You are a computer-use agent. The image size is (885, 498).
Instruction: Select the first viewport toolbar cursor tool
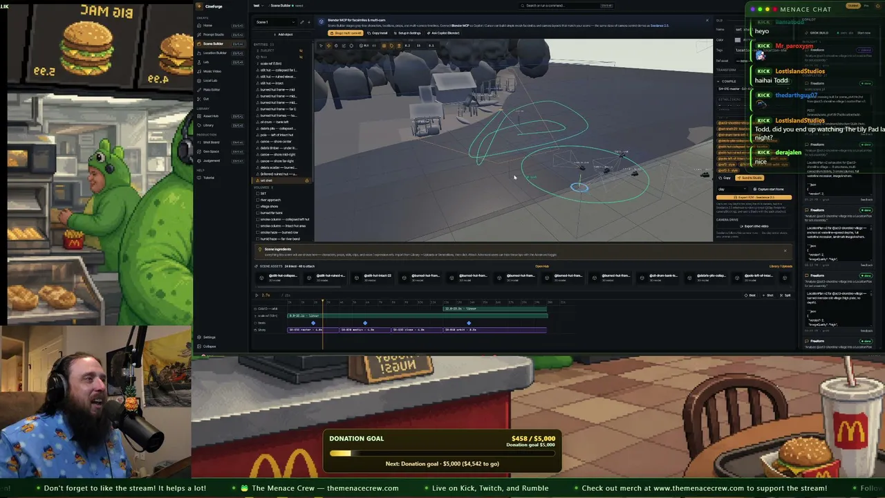[321, 46]
